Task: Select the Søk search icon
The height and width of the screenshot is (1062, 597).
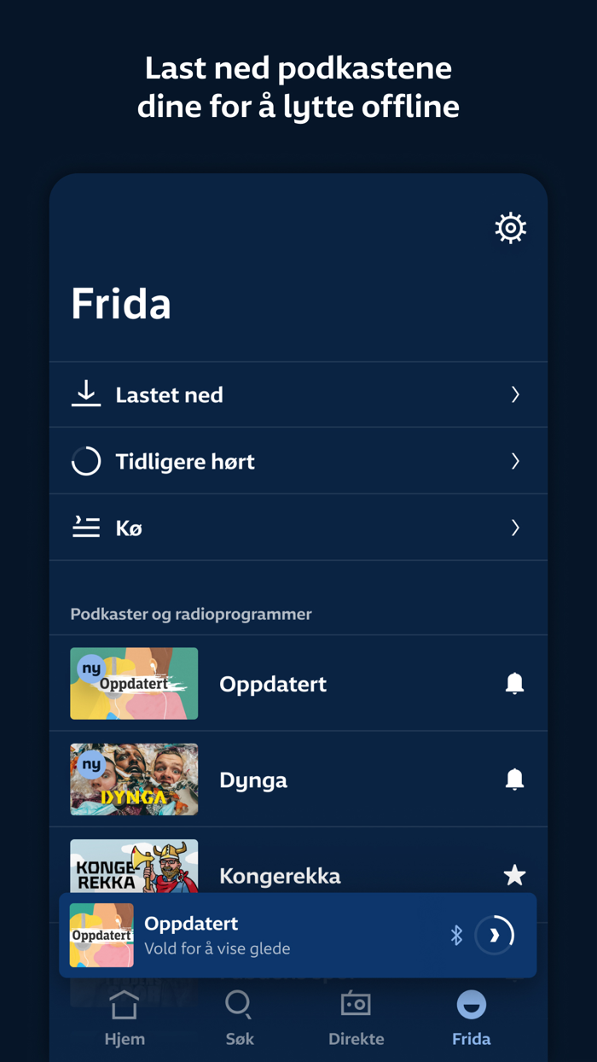Action: 240,1007
